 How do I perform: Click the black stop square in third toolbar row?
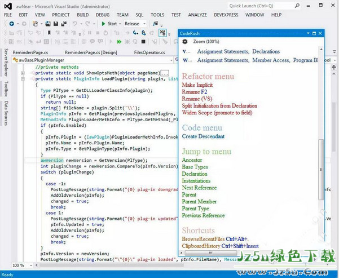[x=143, y=42]
